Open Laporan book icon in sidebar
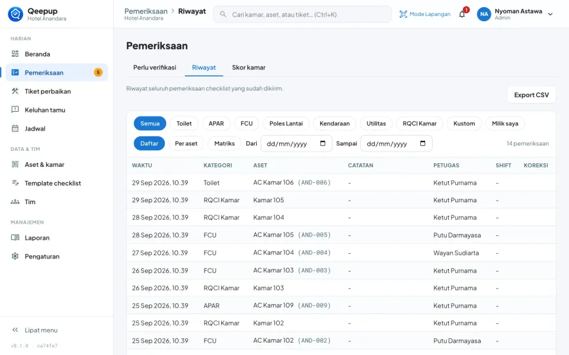 [15, 238]
